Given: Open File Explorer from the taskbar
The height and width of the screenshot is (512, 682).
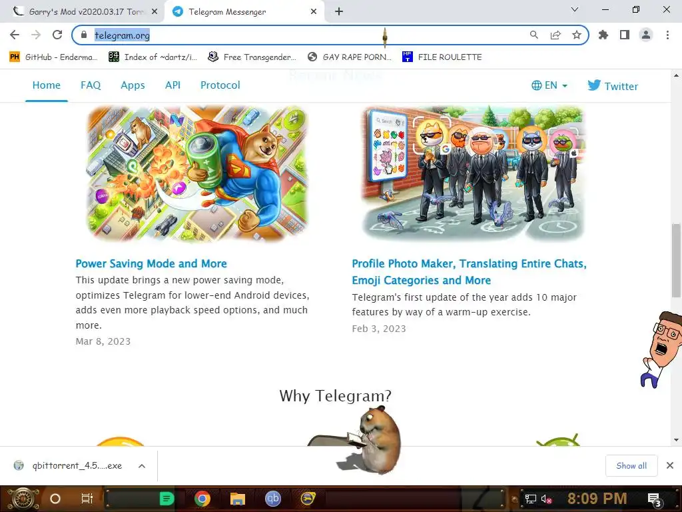Looking at the screenshot, I should [x=238, y=499].
